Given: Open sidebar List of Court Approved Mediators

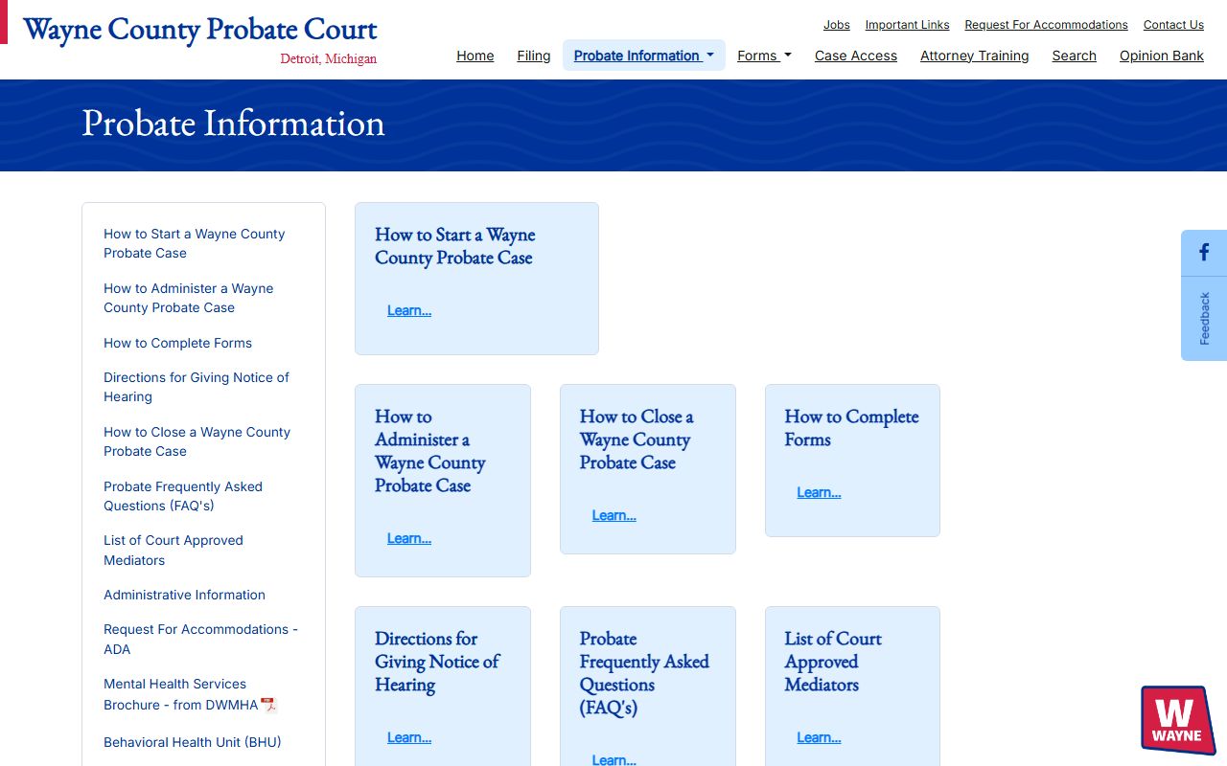Looking at the screenshot, I should (x=174, y=551).
